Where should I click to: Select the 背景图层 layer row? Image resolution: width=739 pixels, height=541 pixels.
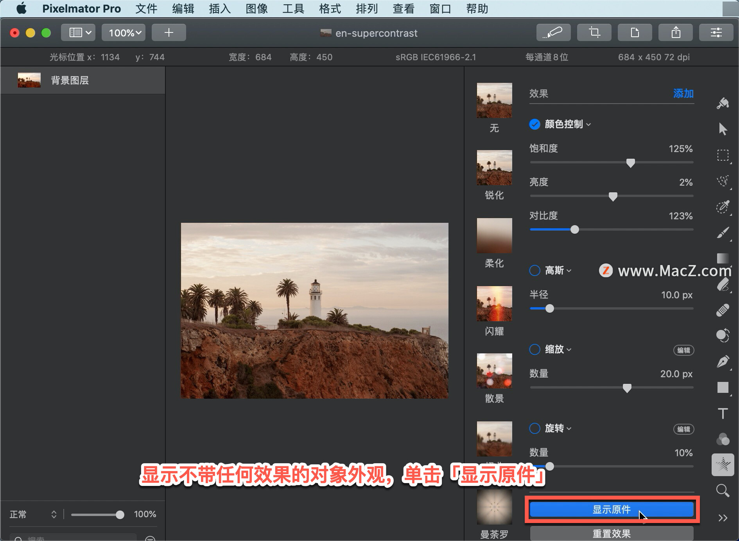click(83, 80)
